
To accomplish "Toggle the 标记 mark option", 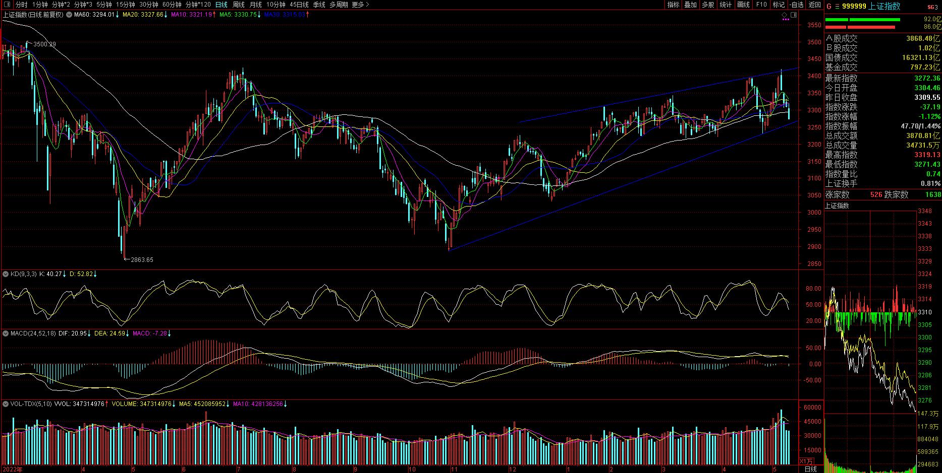I will point(779,5).
